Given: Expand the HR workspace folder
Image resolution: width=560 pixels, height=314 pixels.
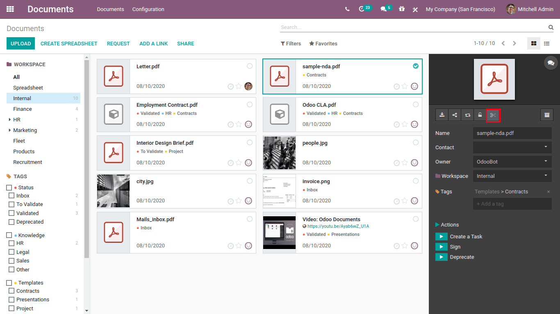Looking at the screenshot, I should (10, 120).
